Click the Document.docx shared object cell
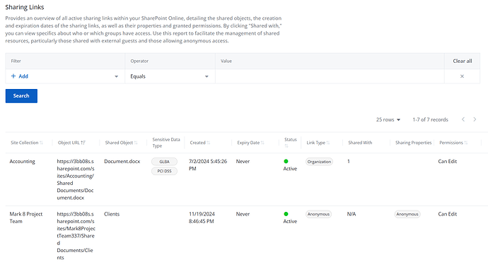 (122, 161)
